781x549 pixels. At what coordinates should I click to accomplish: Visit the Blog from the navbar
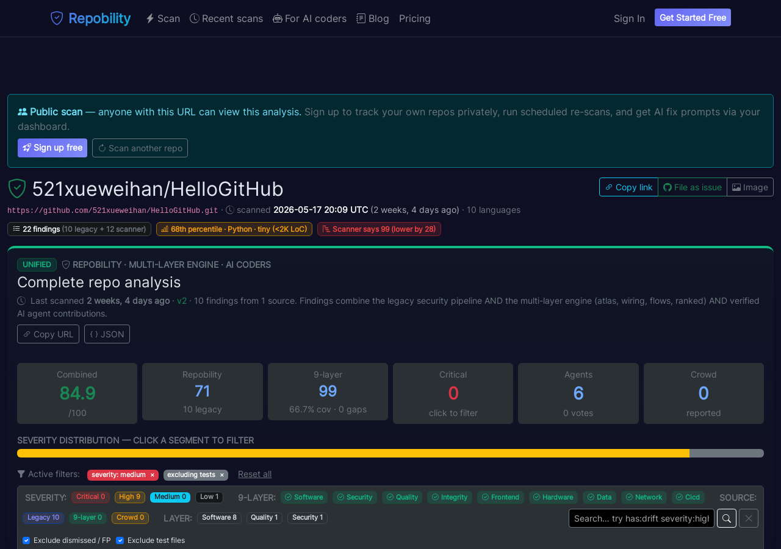click(373, 18)
